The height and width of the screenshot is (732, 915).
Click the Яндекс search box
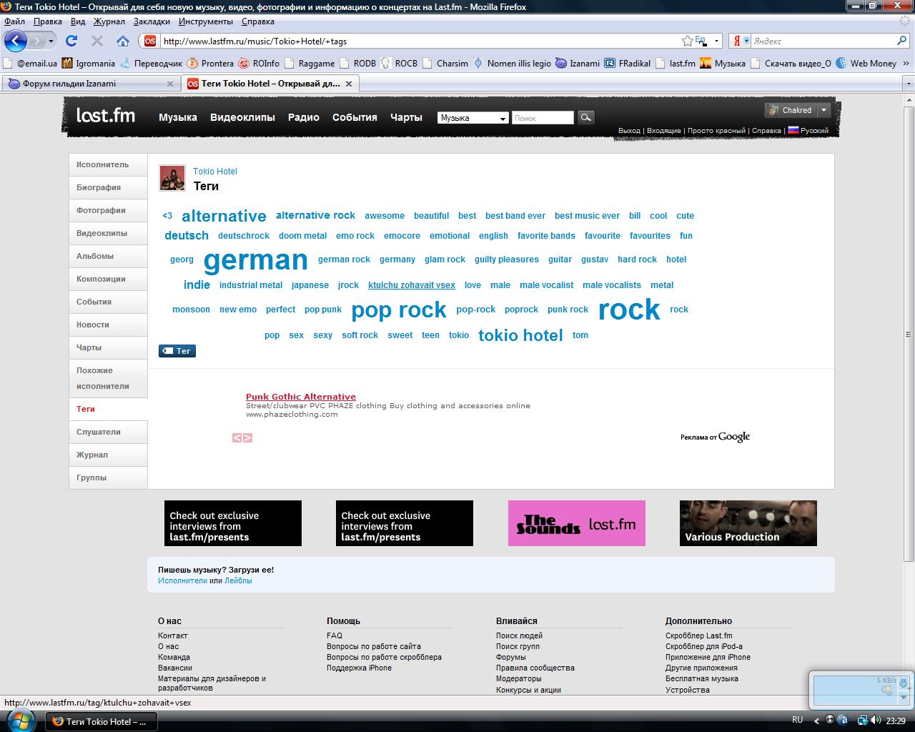point(822,41)
